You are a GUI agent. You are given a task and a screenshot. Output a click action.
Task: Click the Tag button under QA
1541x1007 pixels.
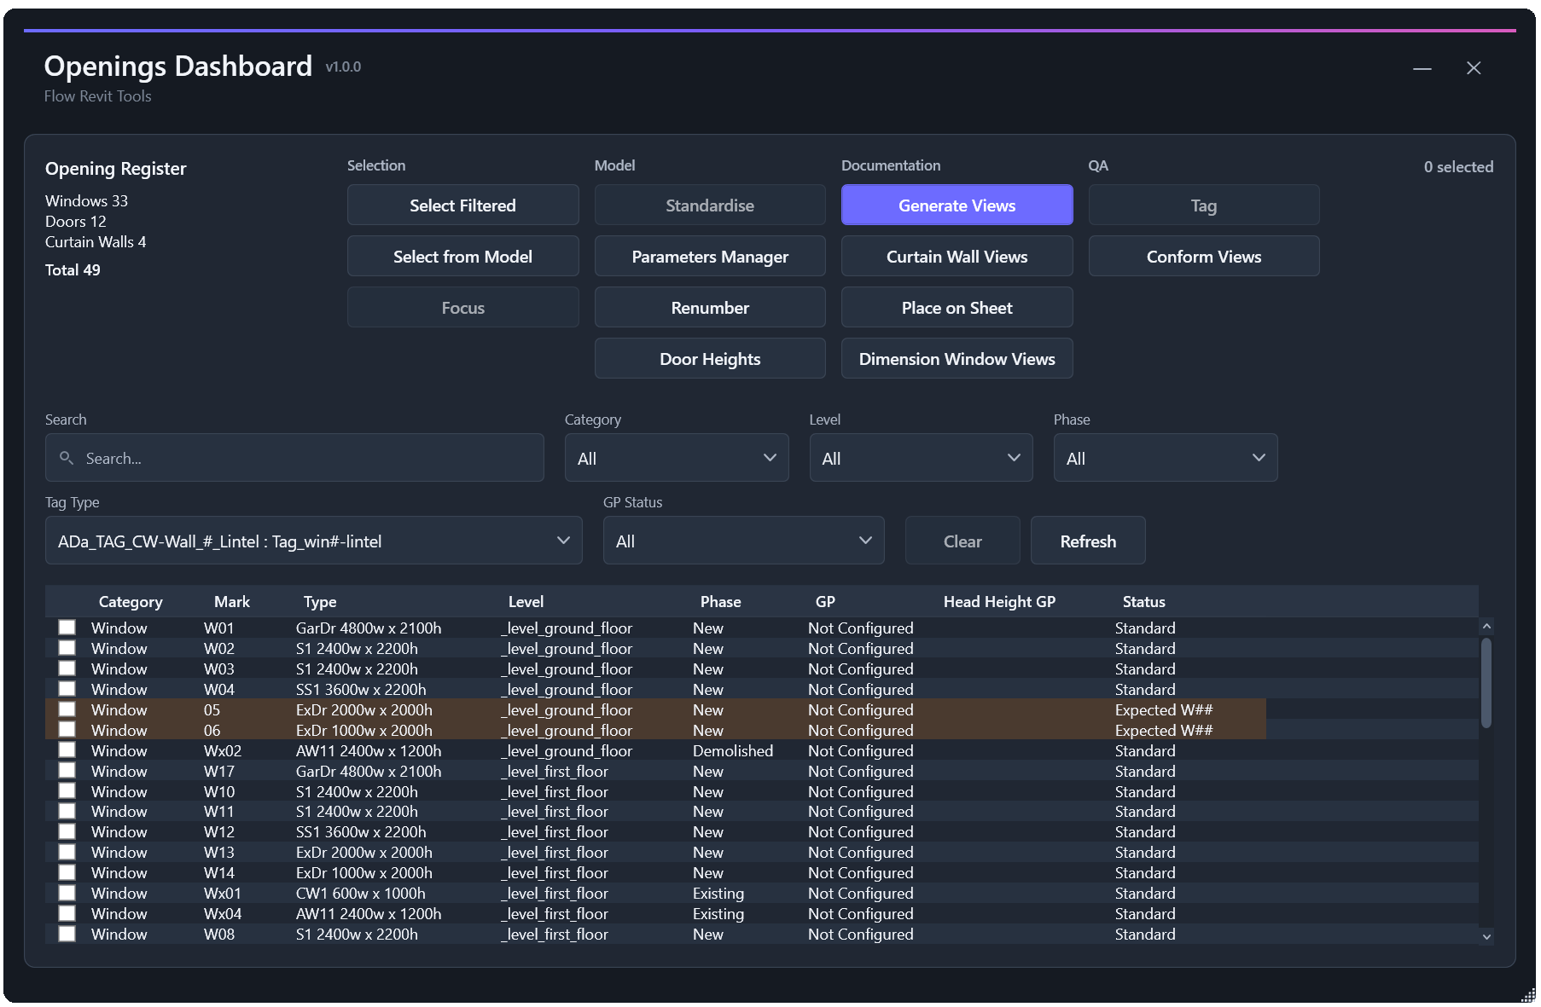click(x=1204, y=205)
